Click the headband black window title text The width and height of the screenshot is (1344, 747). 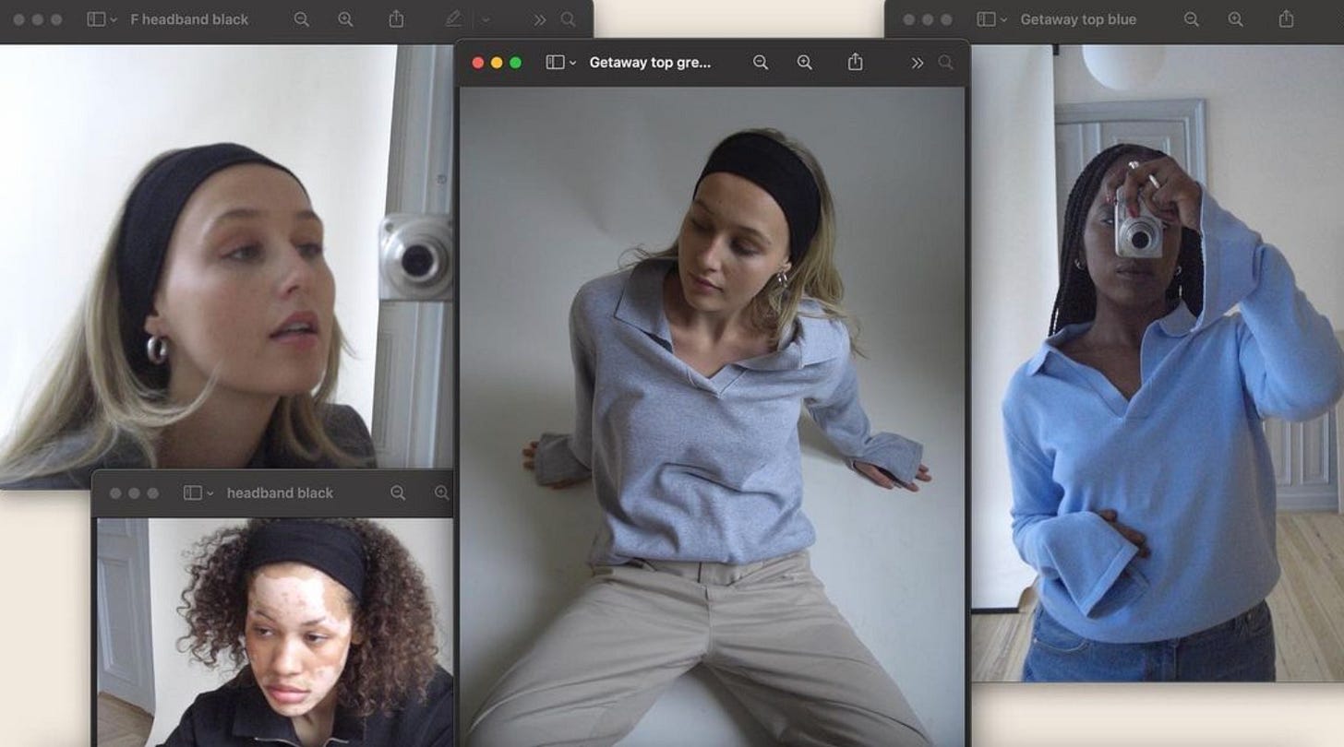tap(280, 493)
